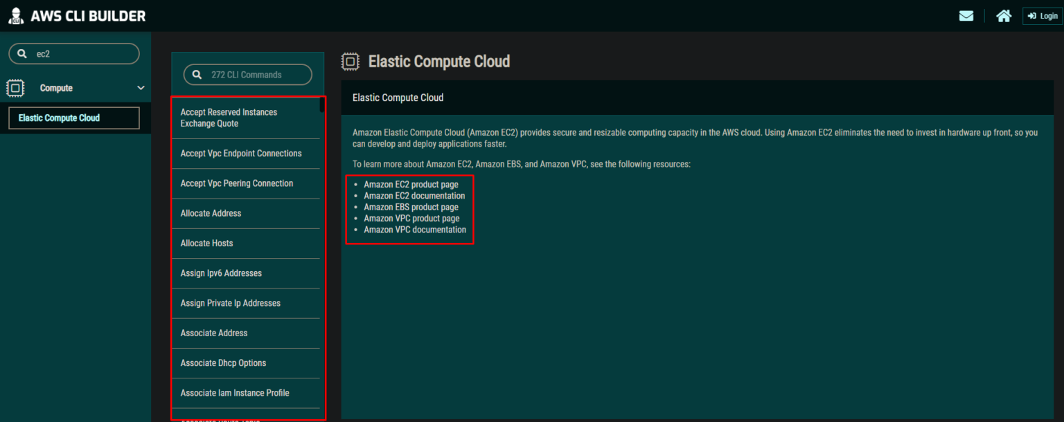1064x422 pixels.
Task: Select the Accept Vpc Peering Connection command
Action: tap(236, 183)
